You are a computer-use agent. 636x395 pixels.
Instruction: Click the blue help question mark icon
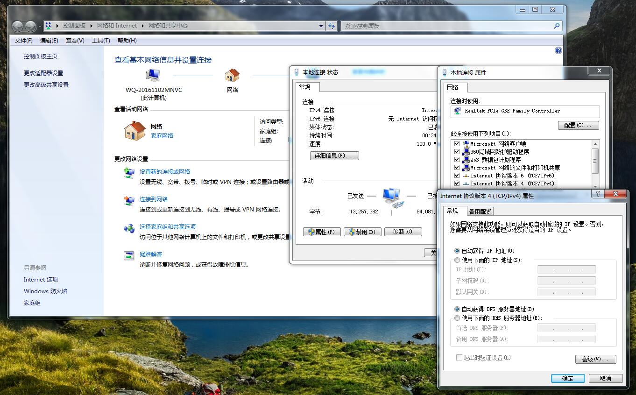click(558, 50)
